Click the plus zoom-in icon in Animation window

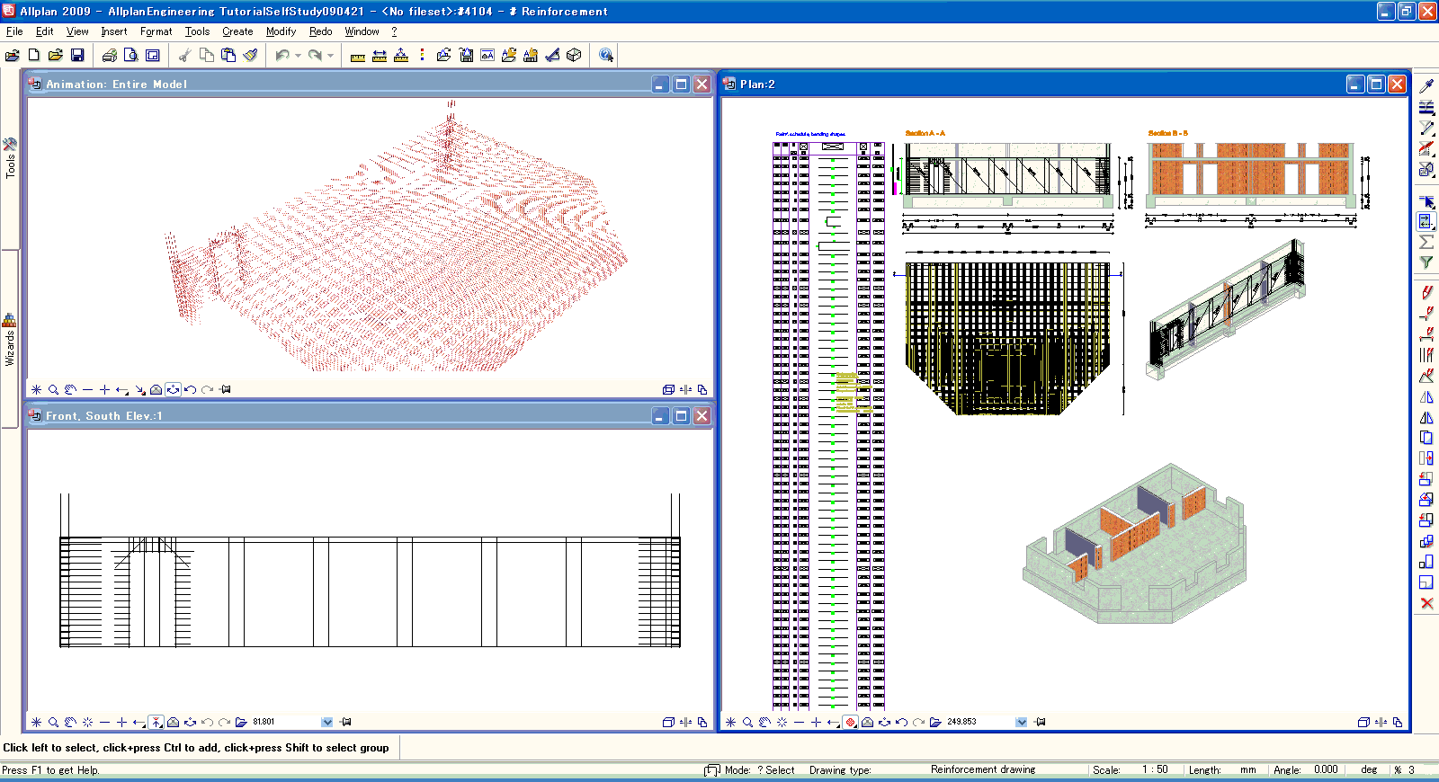pyautogui.click(x=104, y=390)
